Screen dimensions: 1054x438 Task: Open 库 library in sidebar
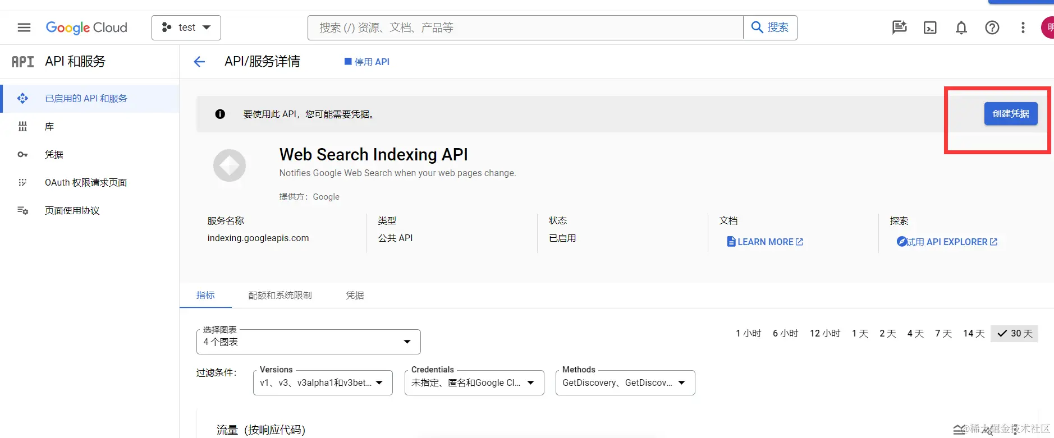click(90, 127)
